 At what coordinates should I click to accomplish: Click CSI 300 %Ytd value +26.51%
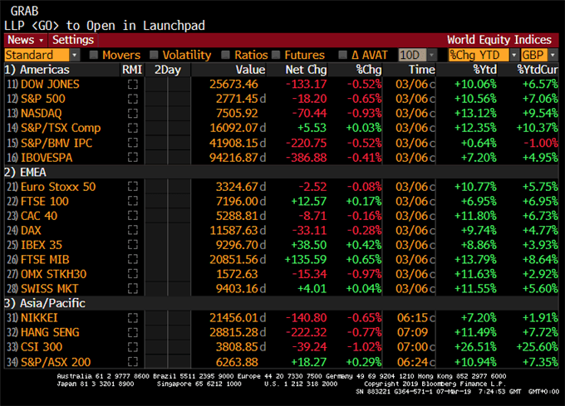(475, 347)
